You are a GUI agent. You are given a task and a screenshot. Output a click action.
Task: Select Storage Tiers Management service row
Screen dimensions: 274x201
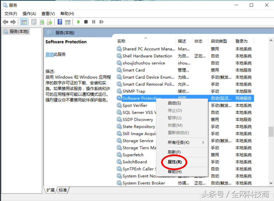pyautogui.click(x=185, y=148)
